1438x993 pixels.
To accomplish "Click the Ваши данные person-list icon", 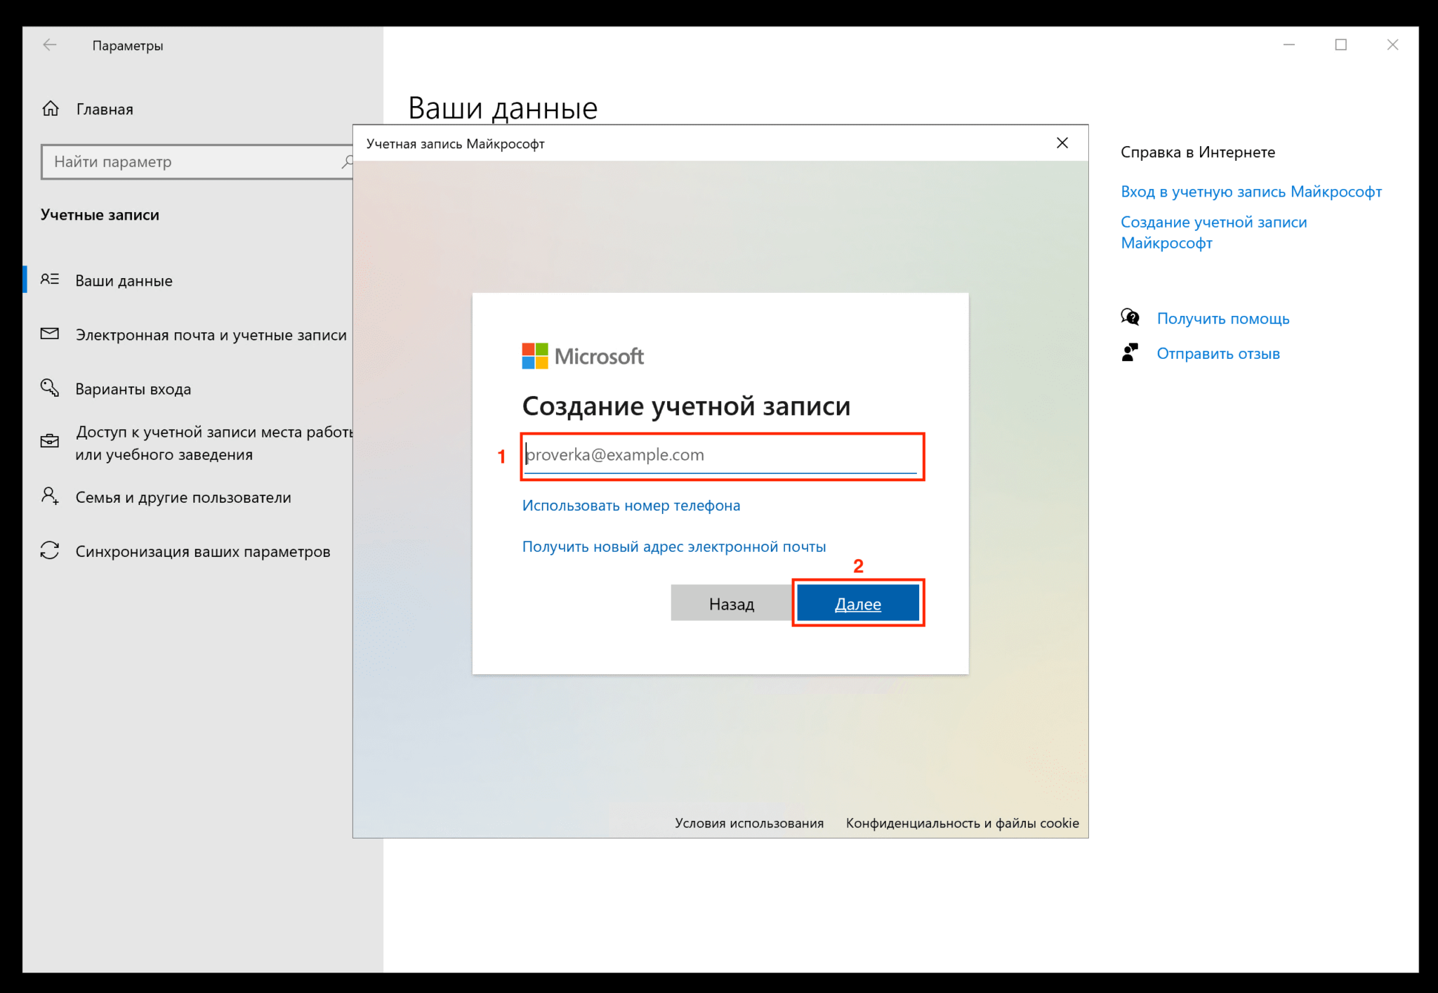I will (x=50, y=280).
